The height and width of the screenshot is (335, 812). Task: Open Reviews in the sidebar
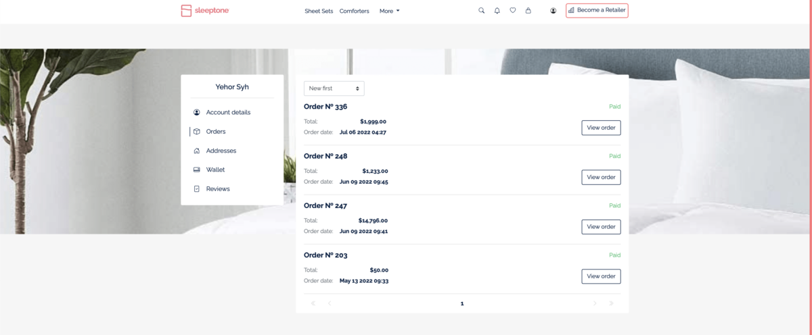(x=218, y=189)
